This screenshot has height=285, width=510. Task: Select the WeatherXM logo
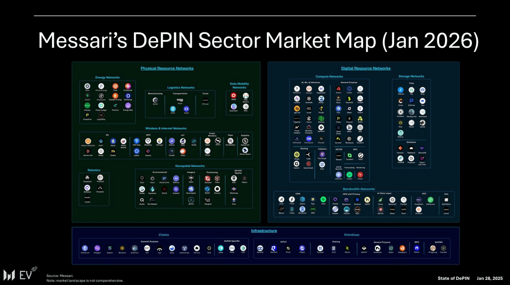(164, 178)
